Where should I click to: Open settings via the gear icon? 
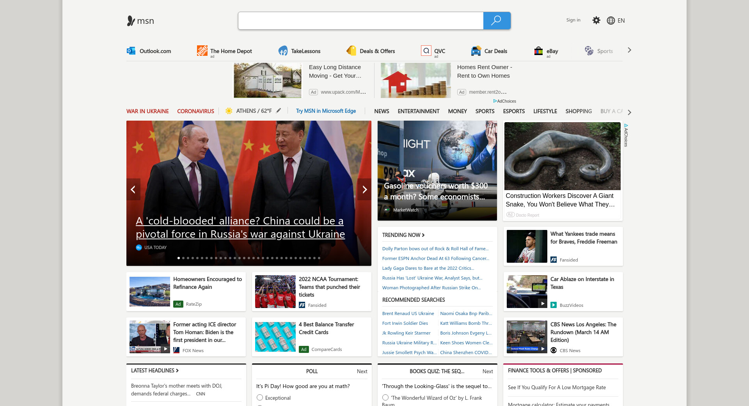tap(596, 20)
